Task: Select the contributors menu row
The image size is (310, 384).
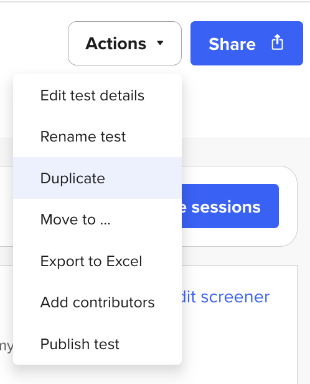Action: tap(97, 302)
